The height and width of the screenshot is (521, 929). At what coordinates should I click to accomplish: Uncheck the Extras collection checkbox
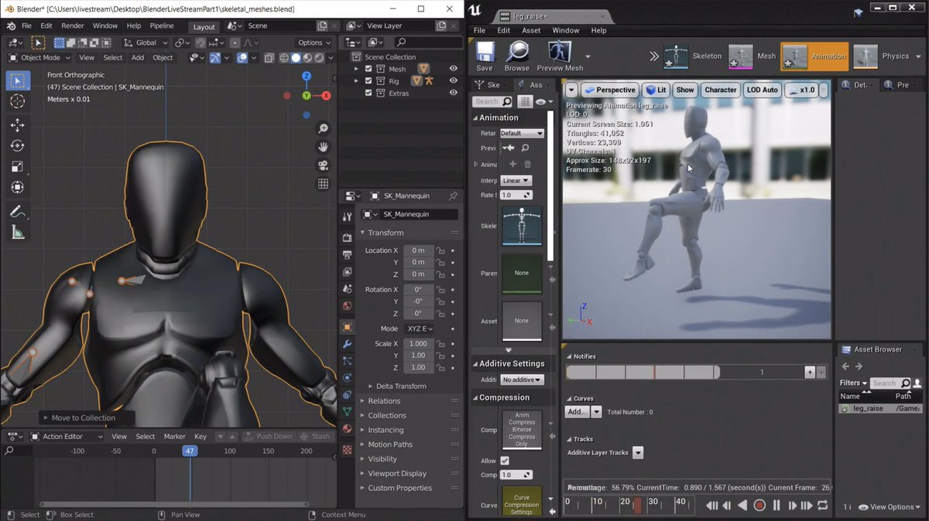pos(369,93)
